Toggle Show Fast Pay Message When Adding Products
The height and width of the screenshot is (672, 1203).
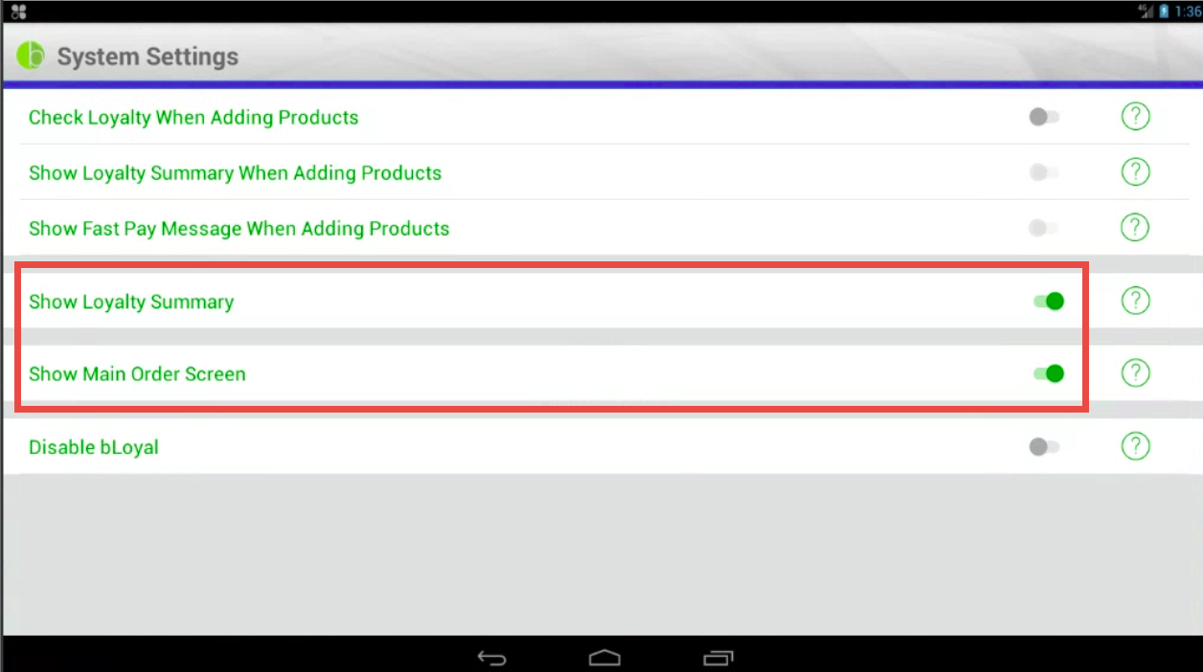click(1044, 228)
